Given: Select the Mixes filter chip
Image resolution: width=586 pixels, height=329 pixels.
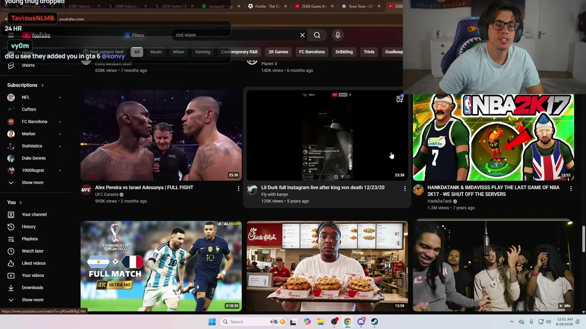Looking at the screenshot, I should click(179, 52).
